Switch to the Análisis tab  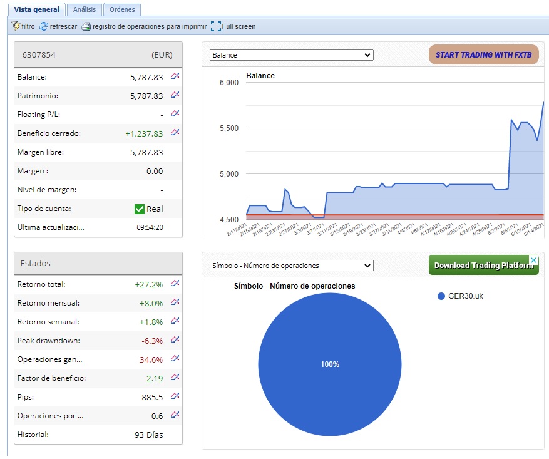[84, 9]
